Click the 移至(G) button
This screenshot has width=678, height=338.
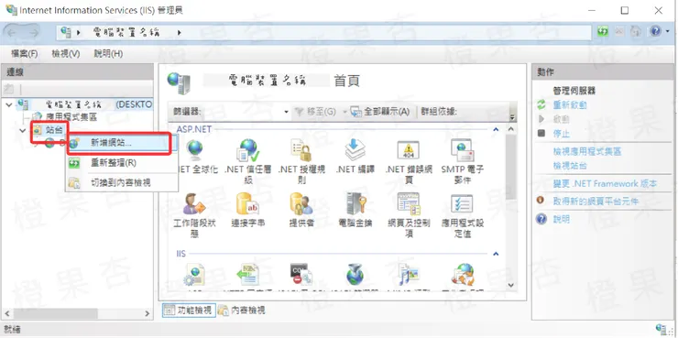coord(315,112)
